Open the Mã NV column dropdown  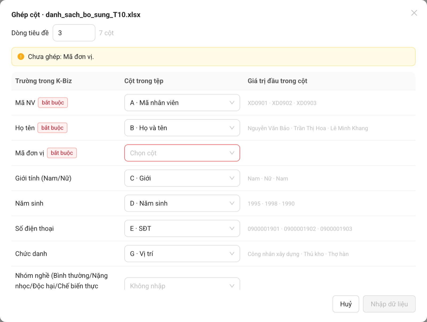tap(182, 103)
